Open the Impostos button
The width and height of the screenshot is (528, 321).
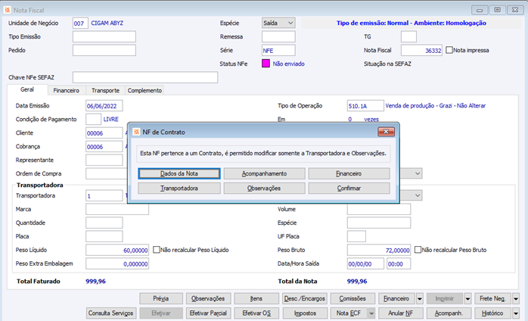point(304,313)
